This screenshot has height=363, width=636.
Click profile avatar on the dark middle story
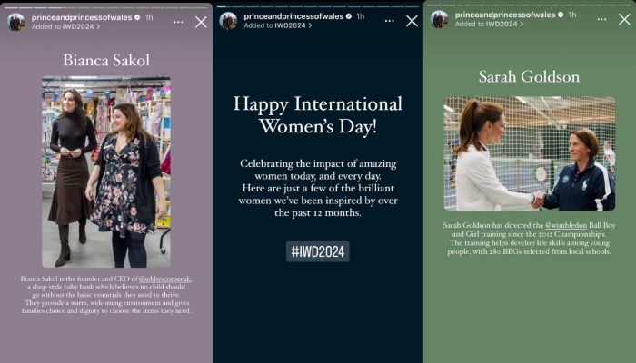pos(228,21)
